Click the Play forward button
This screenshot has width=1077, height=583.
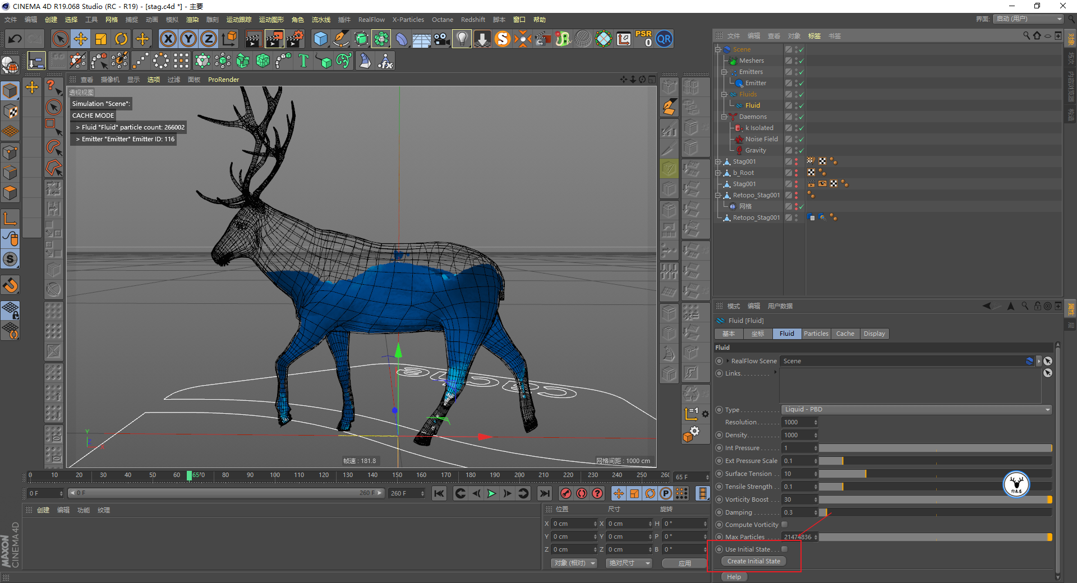(x=491, y=493)
